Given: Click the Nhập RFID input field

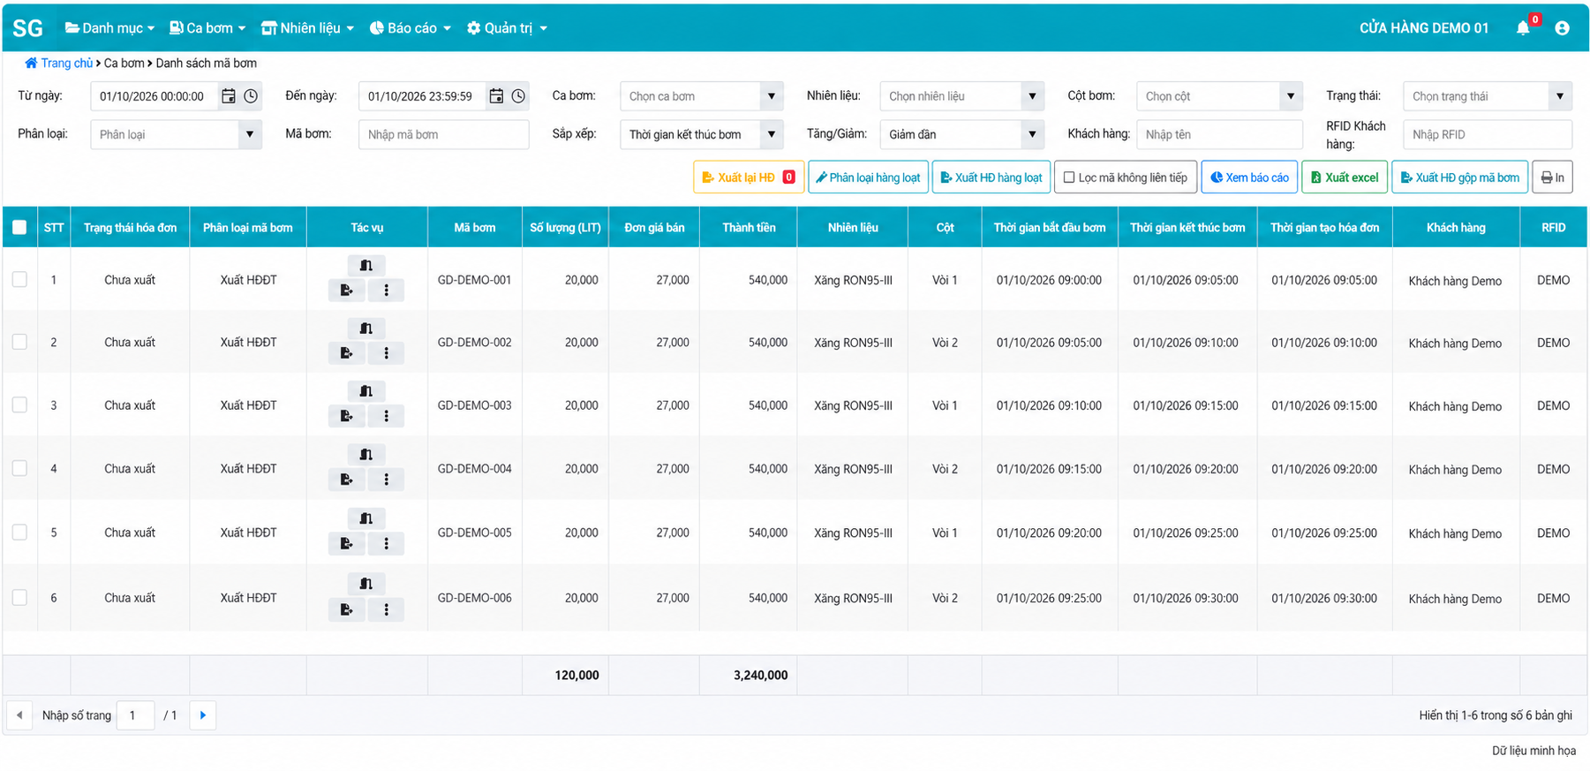Looking at the screenshot, I should pyautogui.click(x=1487, y=134).
